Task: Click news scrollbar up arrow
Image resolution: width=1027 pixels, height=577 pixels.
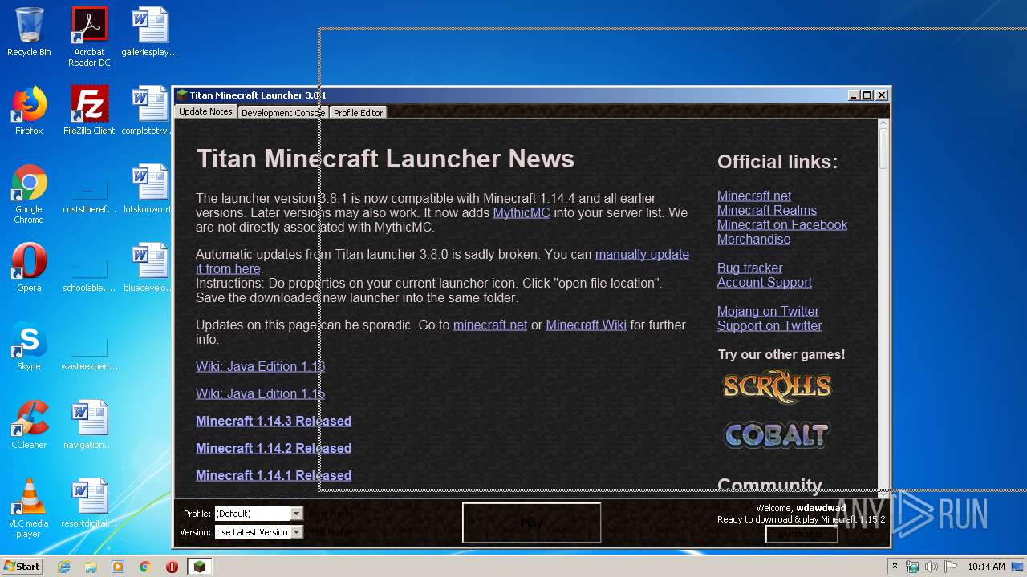Action: (x=883, y=124)
